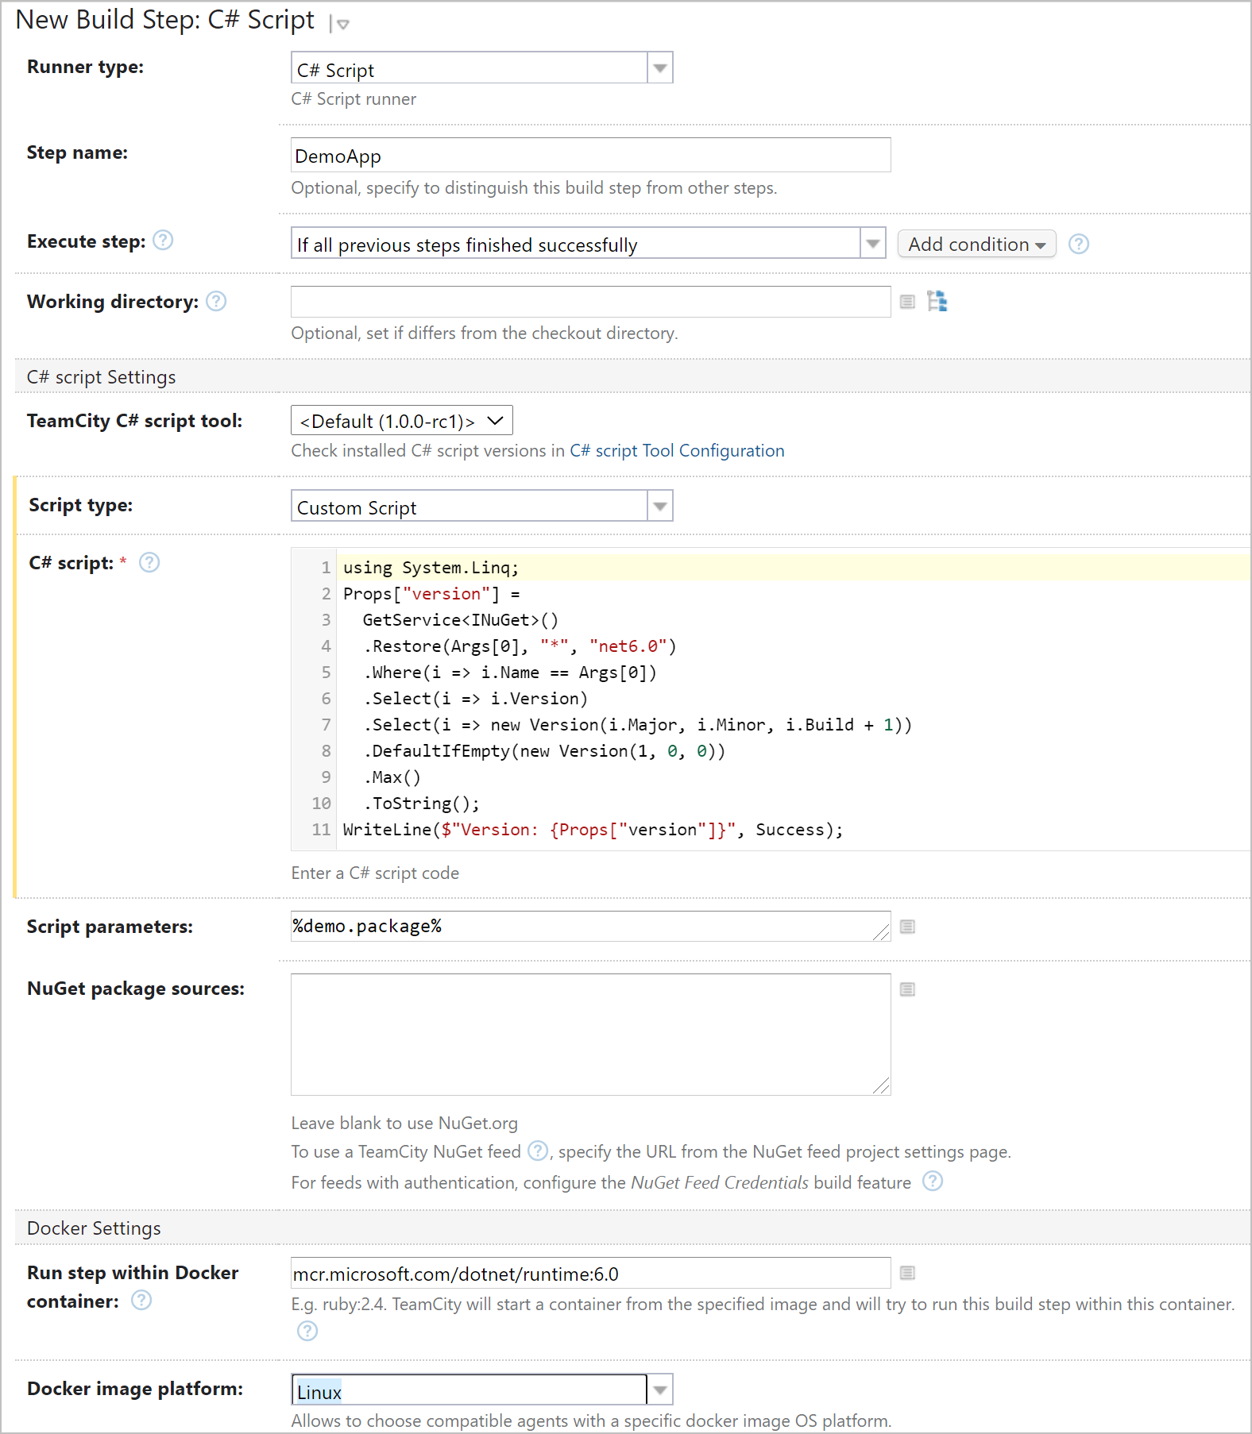Click help icon after NuGet Feed Credentials text
The width and height of the screenshot is (1252, 1434).
pos(933,1182)
